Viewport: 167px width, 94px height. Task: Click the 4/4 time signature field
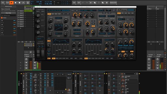[x=40, y=4]
